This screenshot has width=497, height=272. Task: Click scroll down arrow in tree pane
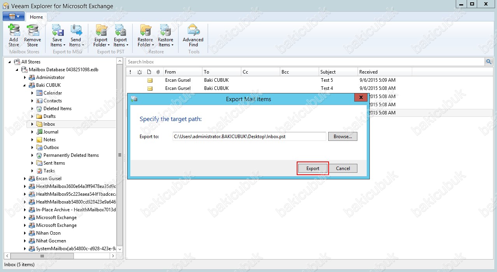pos(120,249)
